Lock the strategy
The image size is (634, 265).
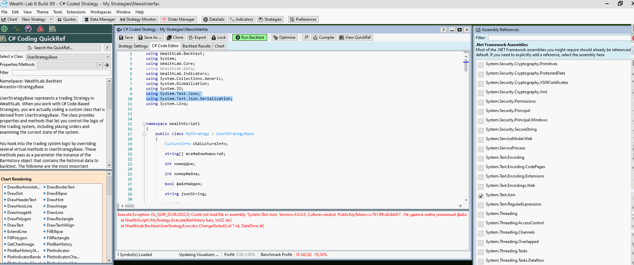click(219, 37)
